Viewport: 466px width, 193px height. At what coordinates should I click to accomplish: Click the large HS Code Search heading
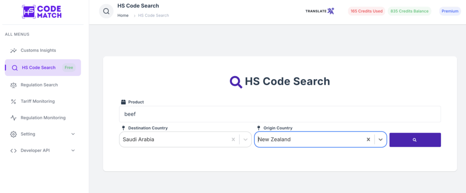pos(288,81)
